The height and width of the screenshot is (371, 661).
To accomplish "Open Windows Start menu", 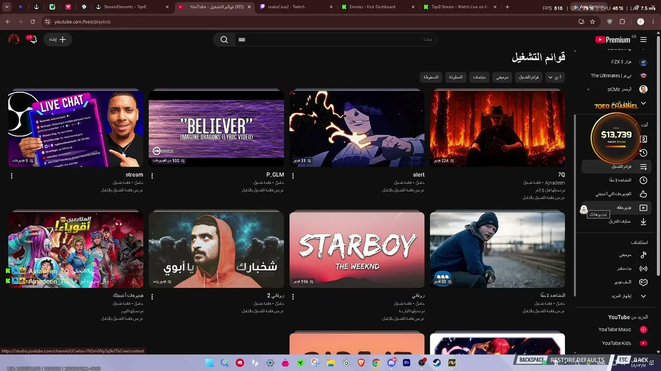I will pos(209,363).
